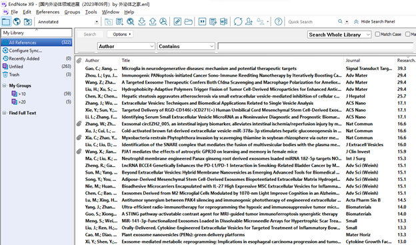The height and width of the screenshot is (245, 416).
Task: Click the Quick Search magnifier icon
Action: click(340, 21)
